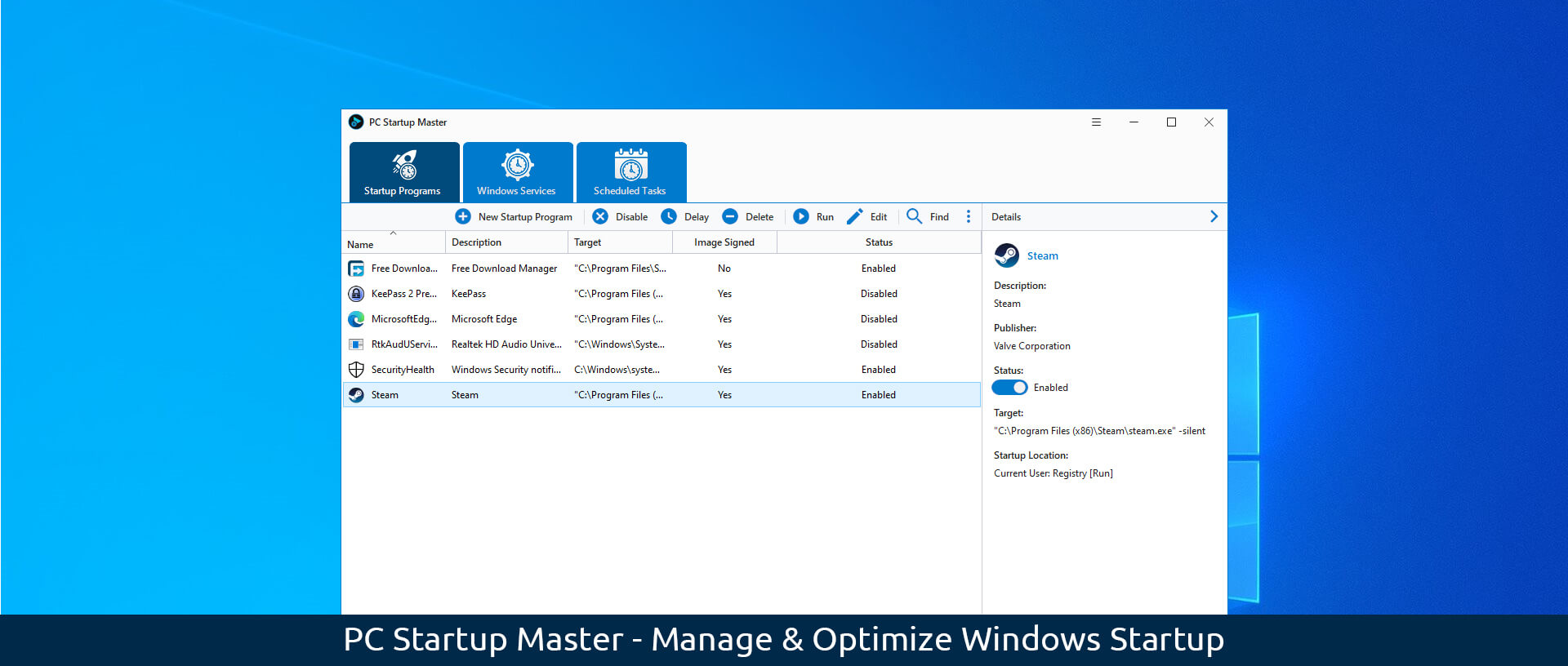The image size is (1568, 666).
Task: Click Microsoft Edge row's Disabled status
Action: 879,319
